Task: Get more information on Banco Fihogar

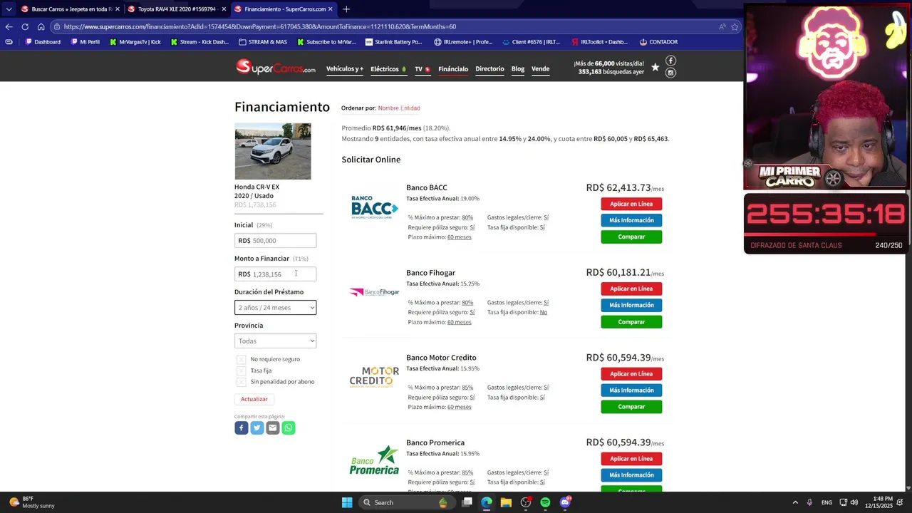Action: pos(631,305)
